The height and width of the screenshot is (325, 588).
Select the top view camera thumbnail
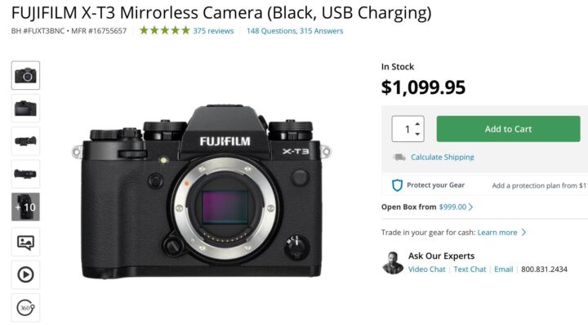25,141
